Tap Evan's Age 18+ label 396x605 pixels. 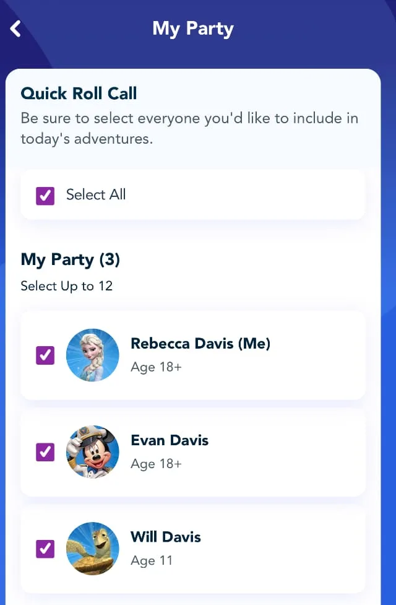click(x=156, y=463)
